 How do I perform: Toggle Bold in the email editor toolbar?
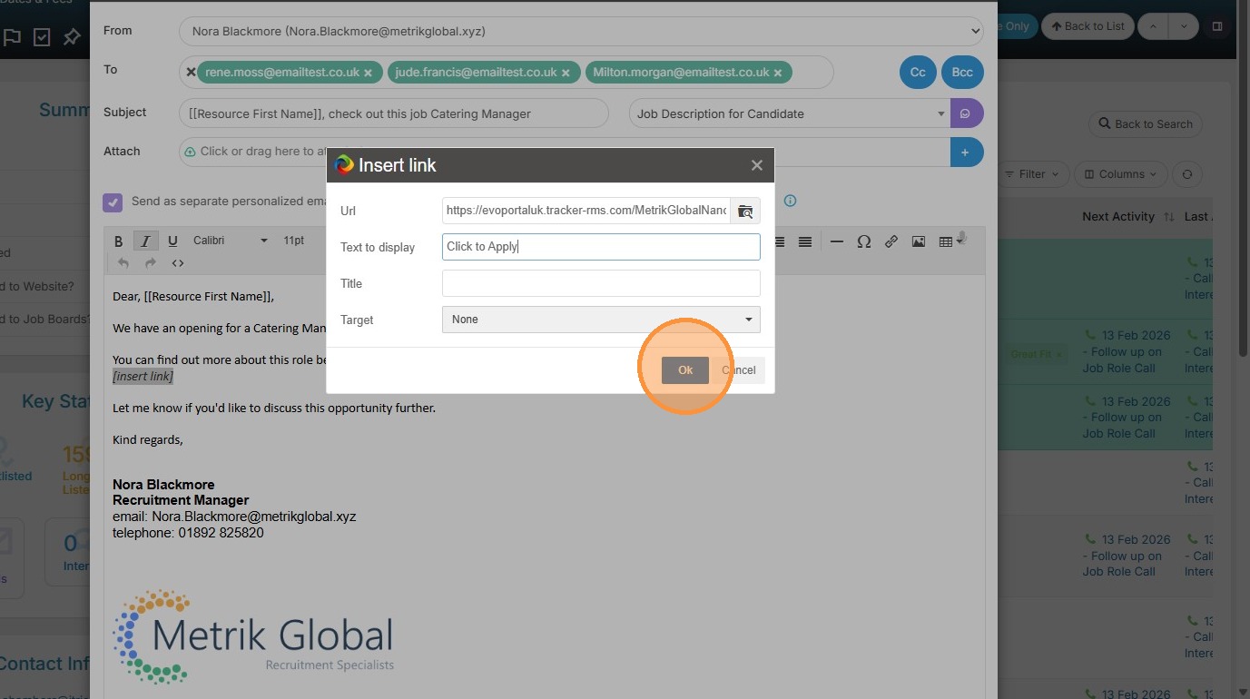(118, 241)
